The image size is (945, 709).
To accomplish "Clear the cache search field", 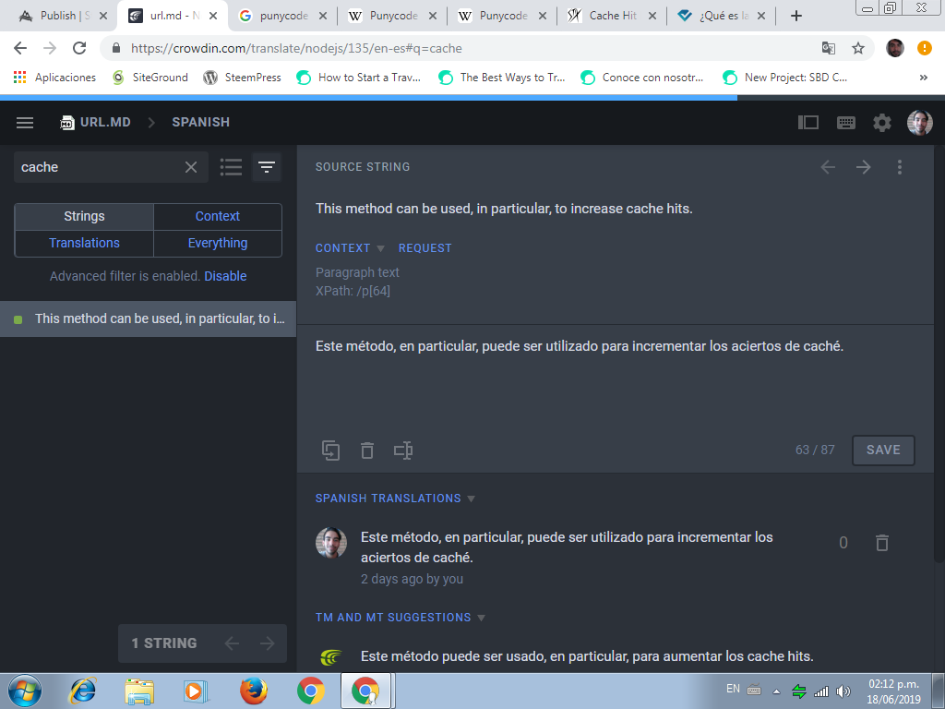I will (x=191, y=167).
